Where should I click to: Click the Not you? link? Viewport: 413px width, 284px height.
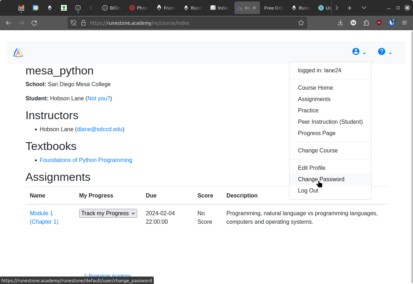[98, 98]
